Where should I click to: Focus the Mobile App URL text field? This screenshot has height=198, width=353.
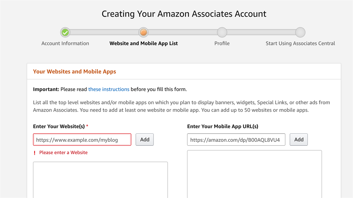click(x=236, y=140)
